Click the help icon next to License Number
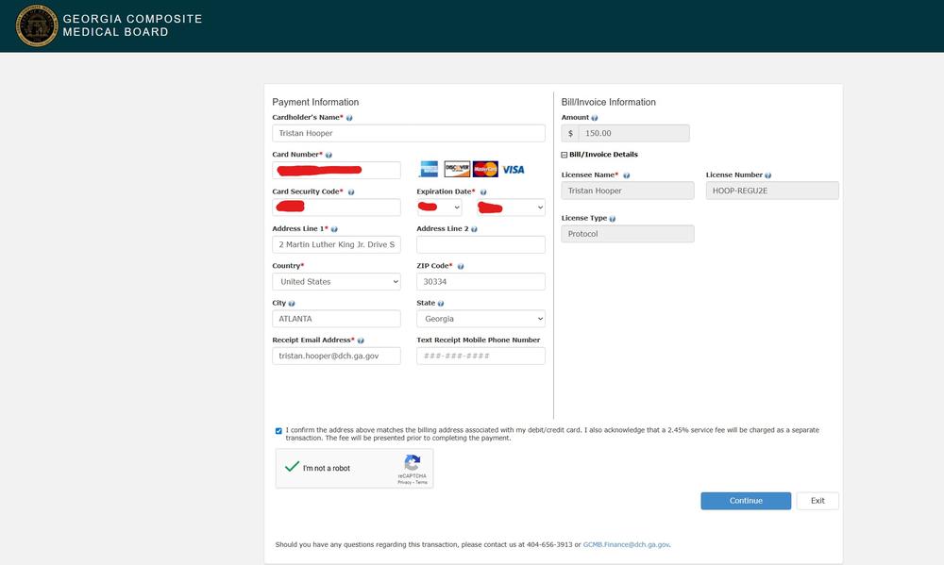The height and width of the screenshot is (565, 944). [x=768, y=175]
